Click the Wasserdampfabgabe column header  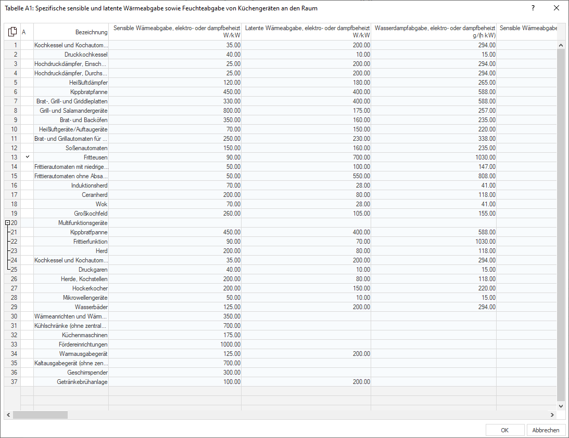(x=434, y=32)
